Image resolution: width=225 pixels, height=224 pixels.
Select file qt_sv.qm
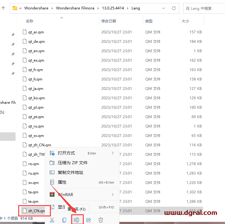pyautogui.click(x=36, y=136)
